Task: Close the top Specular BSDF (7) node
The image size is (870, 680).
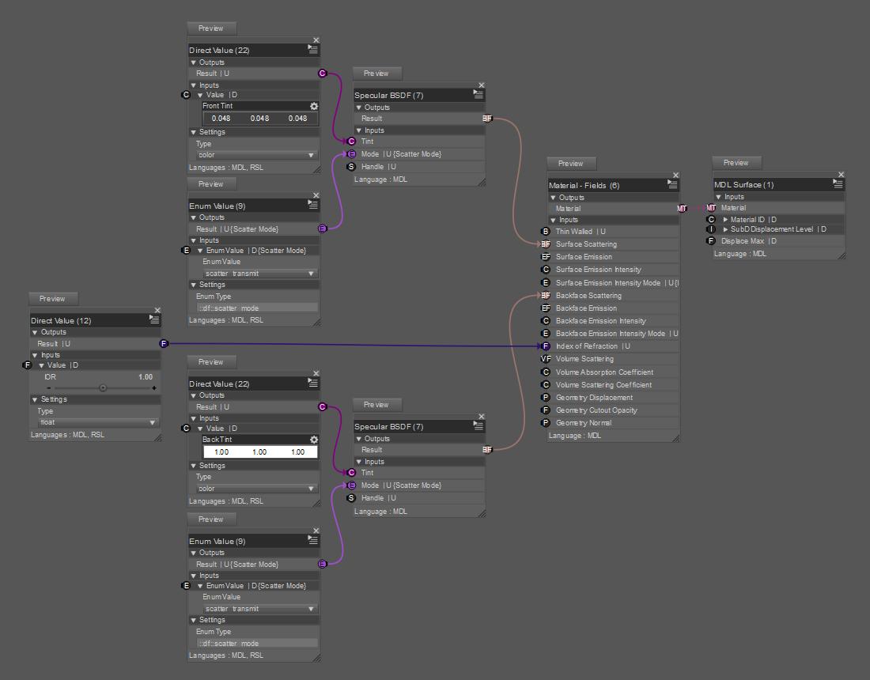Action: (x=481, y=85)
